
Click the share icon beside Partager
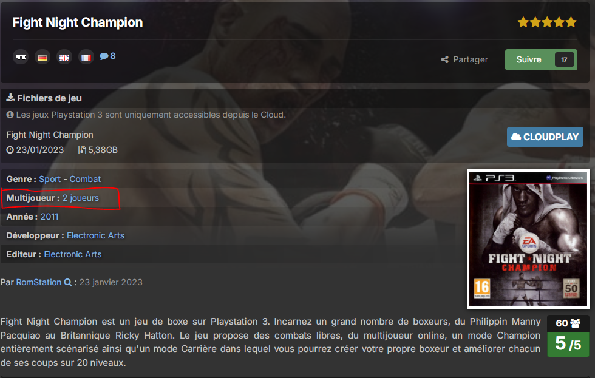point(444,59)
